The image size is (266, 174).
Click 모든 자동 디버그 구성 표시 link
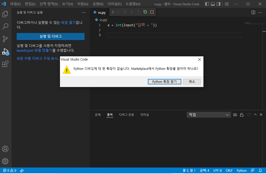[x=37, y=58]
